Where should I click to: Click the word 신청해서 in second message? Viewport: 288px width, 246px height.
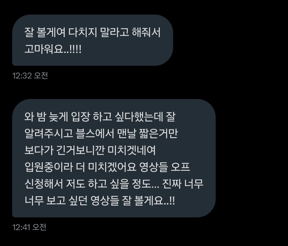tap(43, 184)
